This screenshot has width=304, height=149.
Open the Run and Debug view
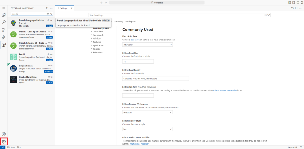click(x=4, y=37)
